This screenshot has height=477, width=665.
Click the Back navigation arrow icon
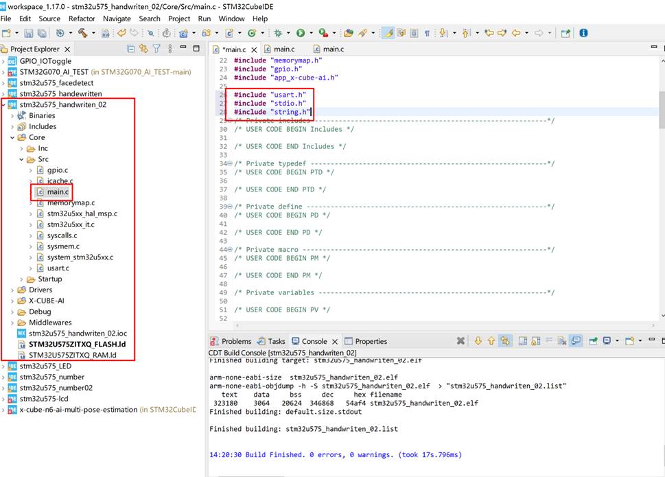point(516,33)
